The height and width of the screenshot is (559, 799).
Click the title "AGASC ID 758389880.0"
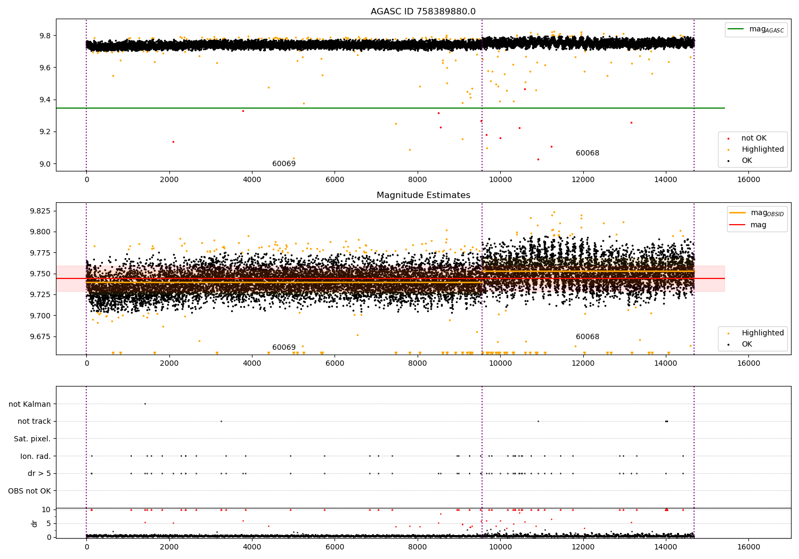pos(423,12)
